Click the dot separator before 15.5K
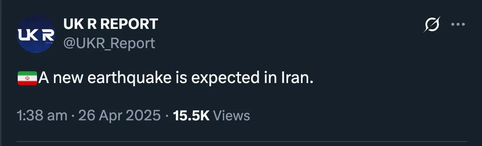Image resolution: width=482 pixels, height=146 pixels. (167, 117)
